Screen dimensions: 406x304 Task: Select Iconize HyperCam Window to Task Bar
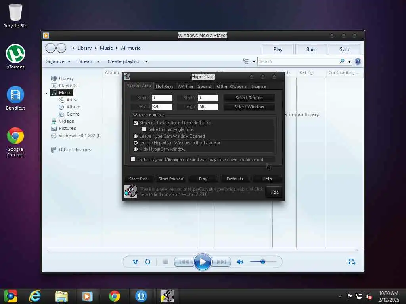point(136,142)
